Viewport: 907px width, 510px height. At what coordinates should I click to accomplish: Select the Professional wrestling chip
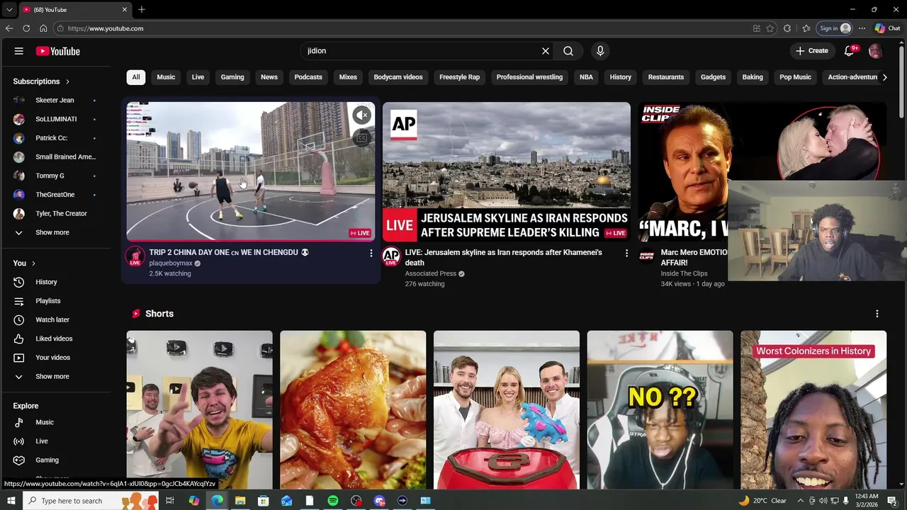click(529, 77)
